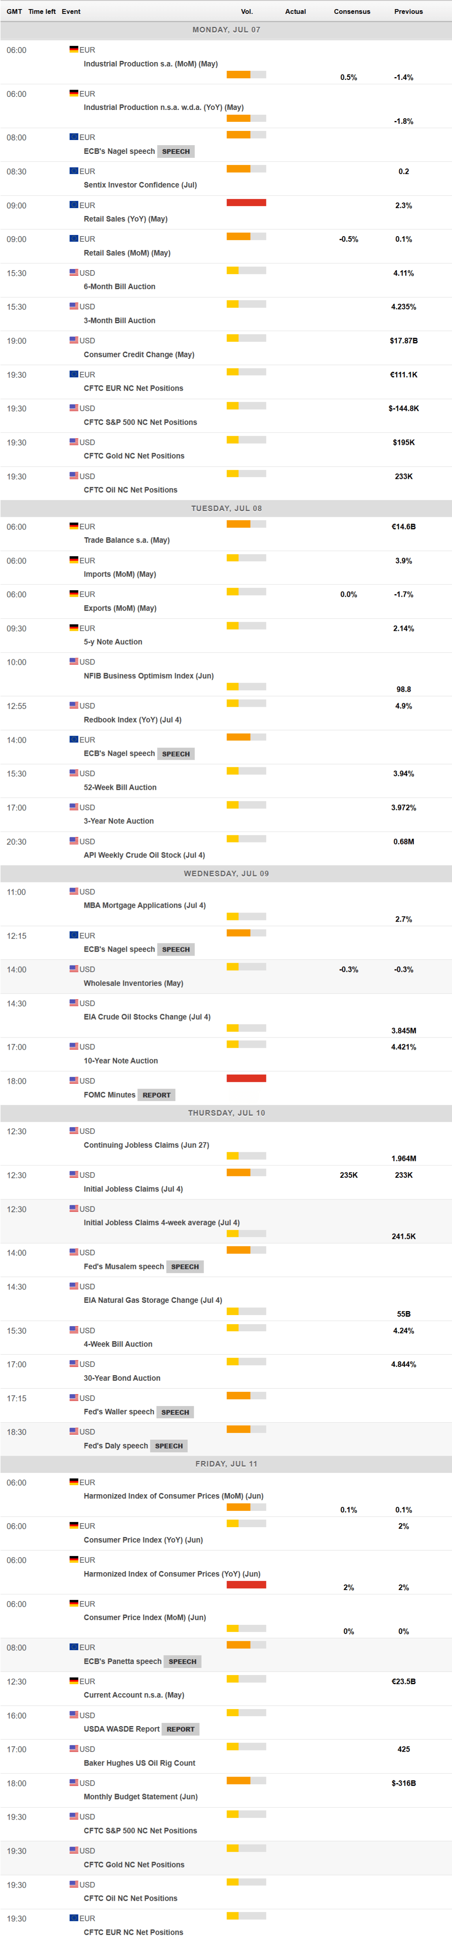This screenshot has height=1942, width=452.
Task: Click the Previous column header
Action: point(409,11)
